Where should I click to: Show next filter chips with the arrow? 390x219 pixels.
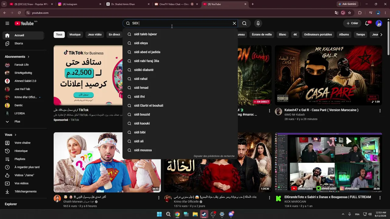tap(381, 35)
